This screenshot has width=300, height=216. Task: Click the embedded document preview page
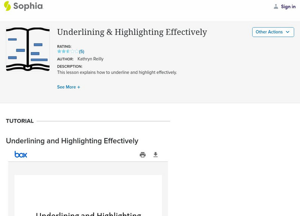88,195
